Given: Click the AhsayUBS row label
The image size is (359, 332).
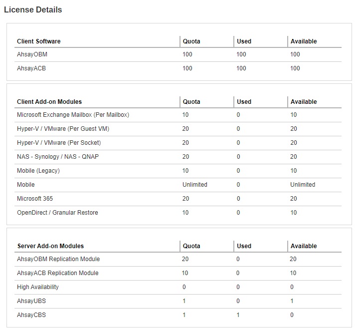Looking at the screenshot, I should (x=31, y=301).
